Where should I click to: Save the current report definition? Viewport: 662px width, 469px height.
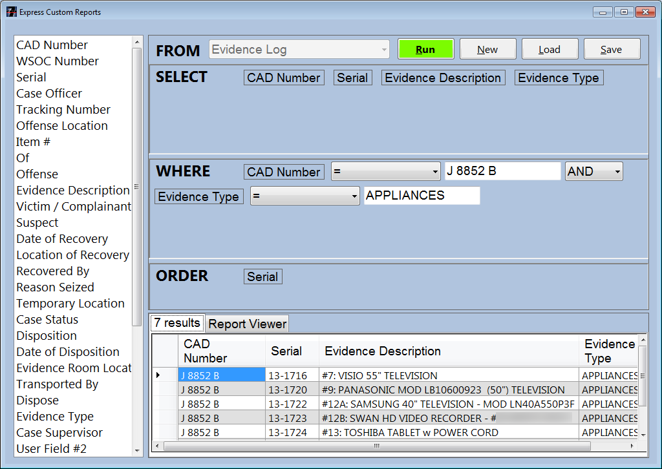(612, 48)
